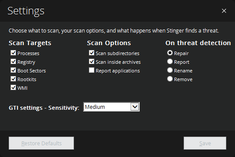
Task: Uncheck the Rootkits checkbox
Action: pyautogui.click(x=13, y=79)
